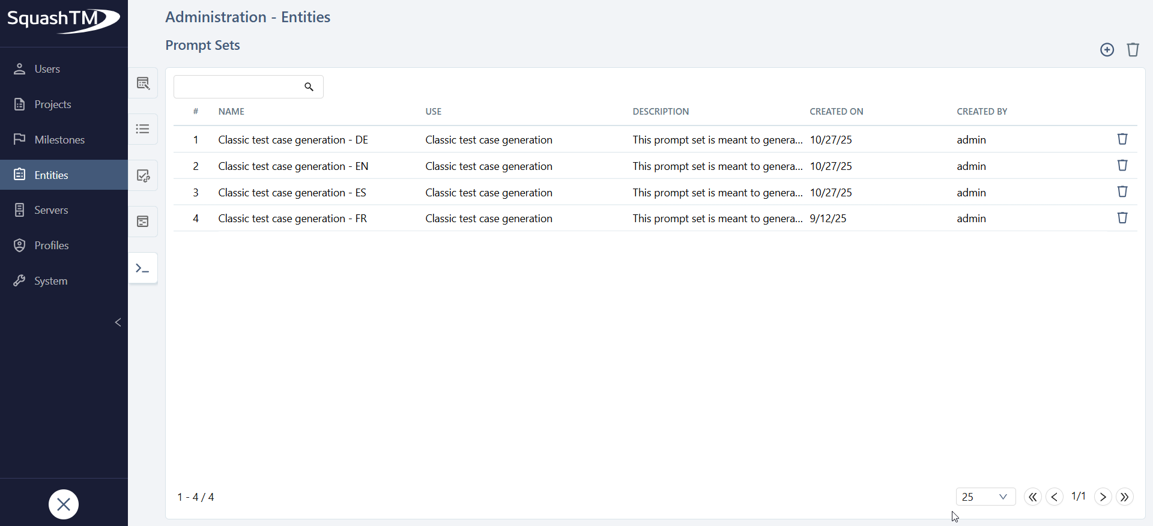
Task: Collapse the sidebar with the chevron arrow
Action: tap(118, 322)
